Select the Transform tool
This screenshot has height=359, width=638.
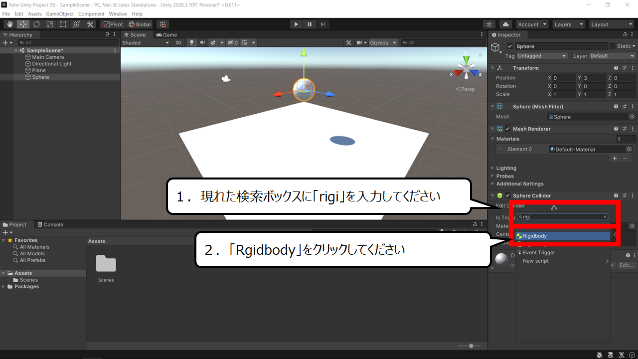[77, 24]
